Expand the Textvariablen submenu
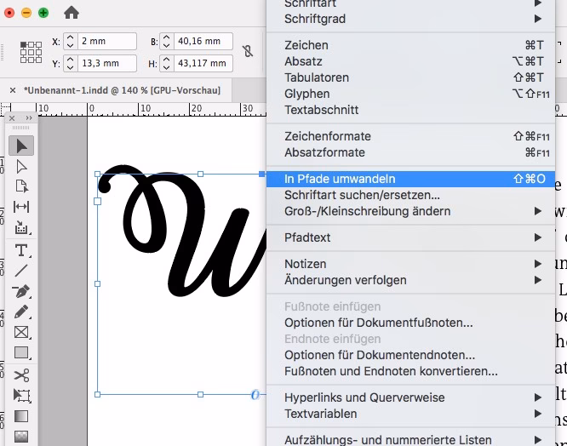 pos(411,414)
